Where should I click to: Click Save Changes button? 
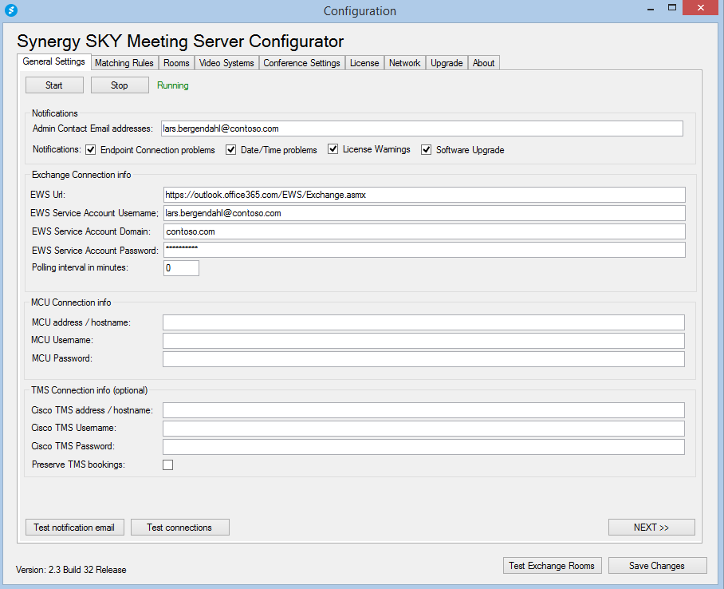point(657,566)
